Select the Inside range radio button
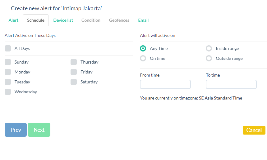 point(209,48)
